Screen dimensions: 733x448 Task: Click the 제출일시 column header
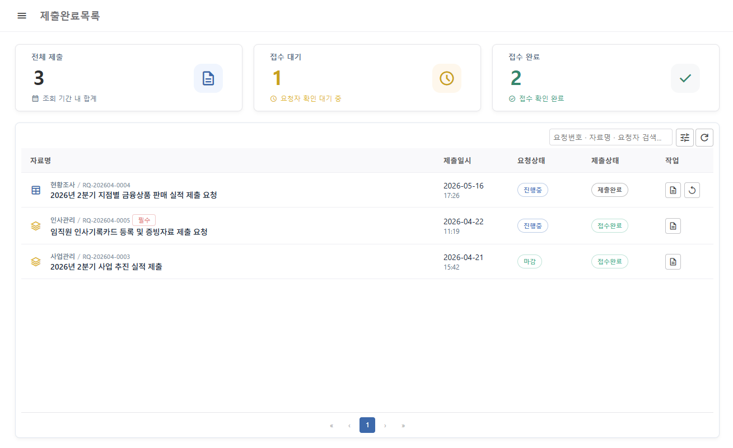coord(457,161)
